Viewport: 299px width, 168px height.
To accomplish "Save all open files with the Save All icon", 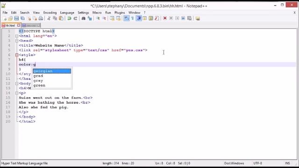I will (22, 18).
